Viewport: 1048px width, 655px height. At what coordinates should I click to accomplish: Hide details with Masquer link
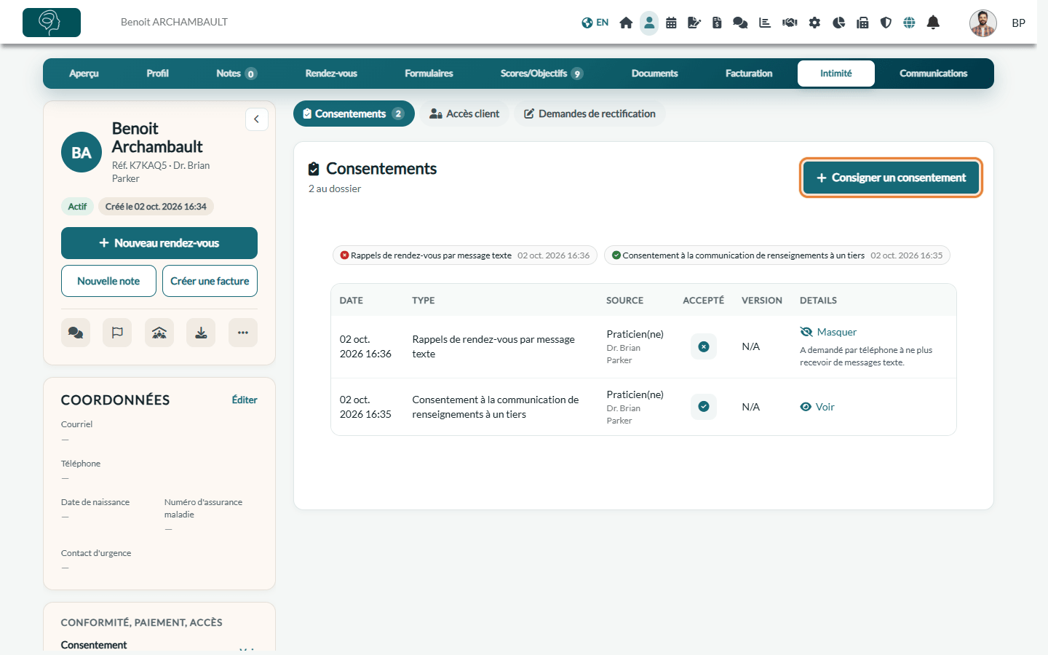(x=828, y=332)
